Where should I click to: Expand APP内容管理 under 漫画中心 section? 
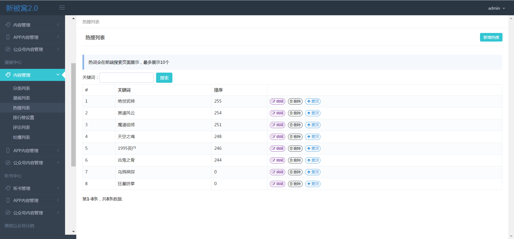[x=32, y=151]
